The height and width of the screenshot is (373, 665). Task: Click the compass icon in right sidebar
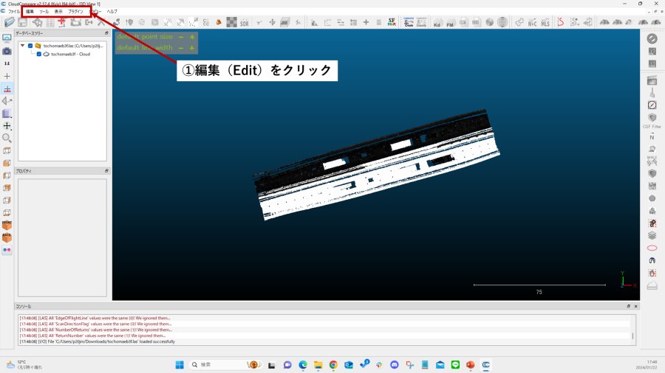[x=652, y=105]
